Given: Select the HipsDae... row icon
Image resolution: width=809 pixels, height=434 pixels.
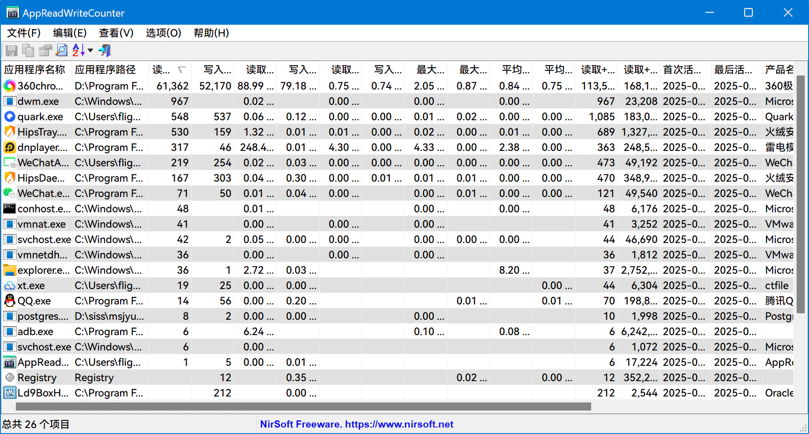Looking at the screenshot, I should pyautogui.click(x=9, y=178).
